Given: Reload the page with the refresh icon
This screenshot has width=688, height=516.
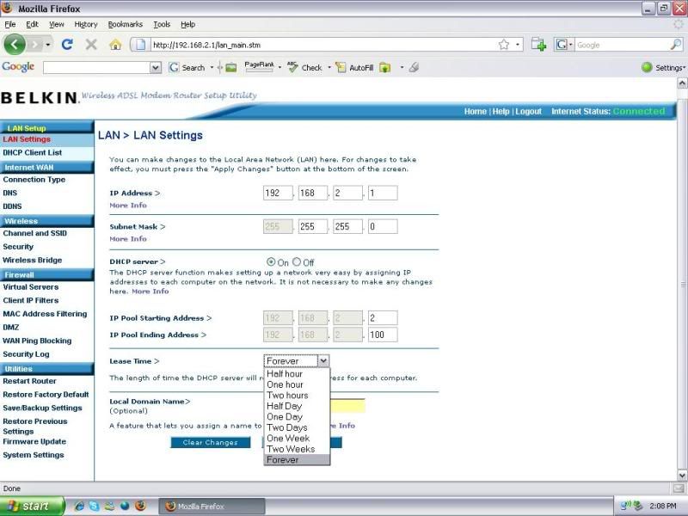Looking at the screenshot, I should (67, 45).
